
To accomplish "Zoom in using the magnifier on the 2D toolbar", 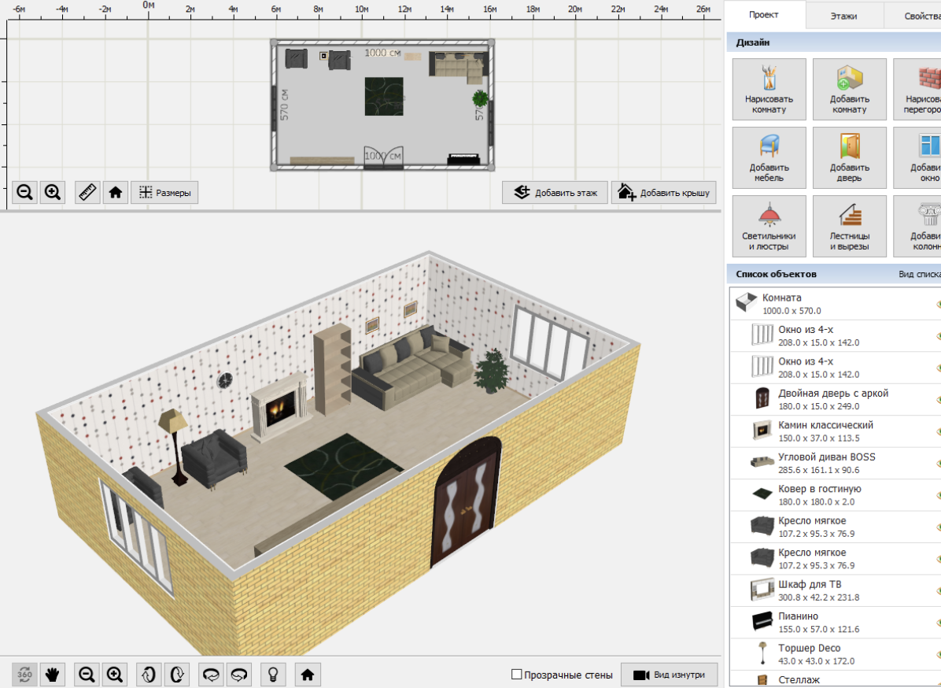I will point(52,191).
